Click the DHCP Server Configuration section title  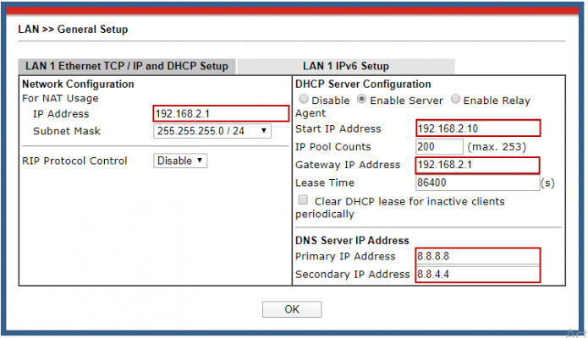pyautogui.click(x=363, y=84)
